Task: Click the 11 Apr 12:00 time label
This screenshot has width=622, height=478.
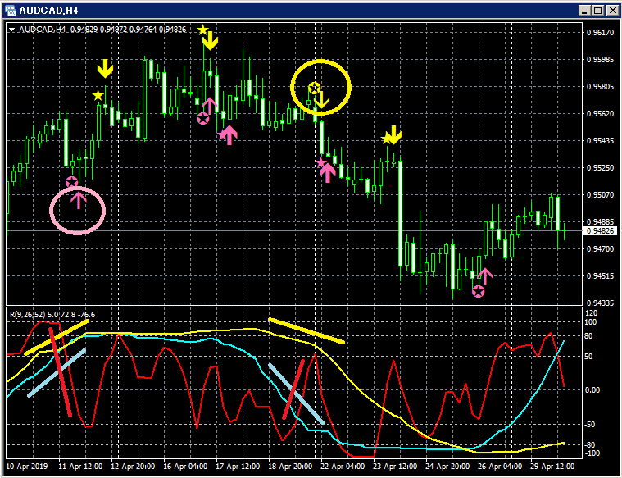Action: click(x=80, y=466)
